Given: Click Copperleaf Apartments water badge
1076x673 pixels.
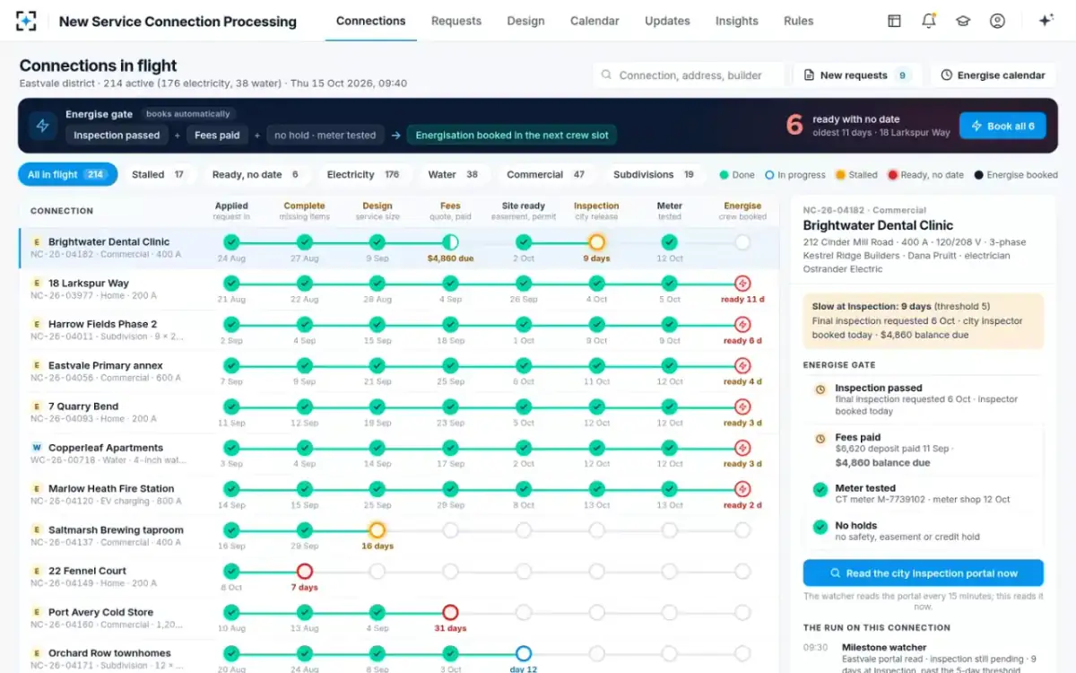Looking at the screenshot, I should 37,448.
